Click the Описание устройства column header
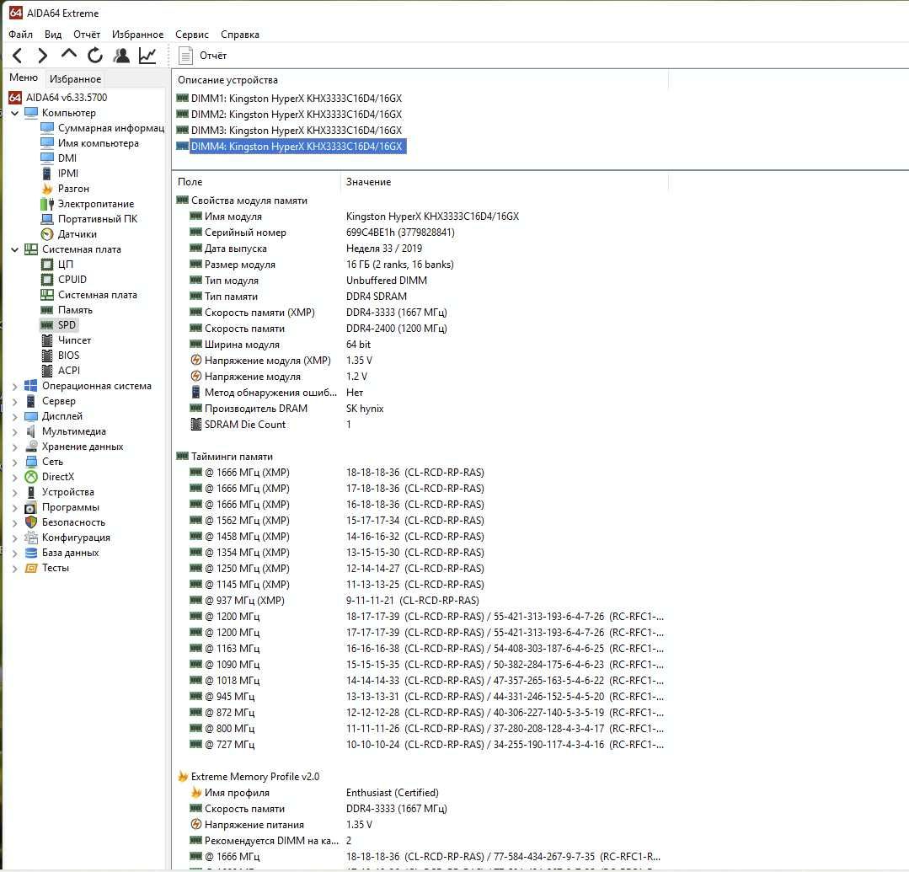This screenshot has height=872, width=909. (x=420, y=79)
